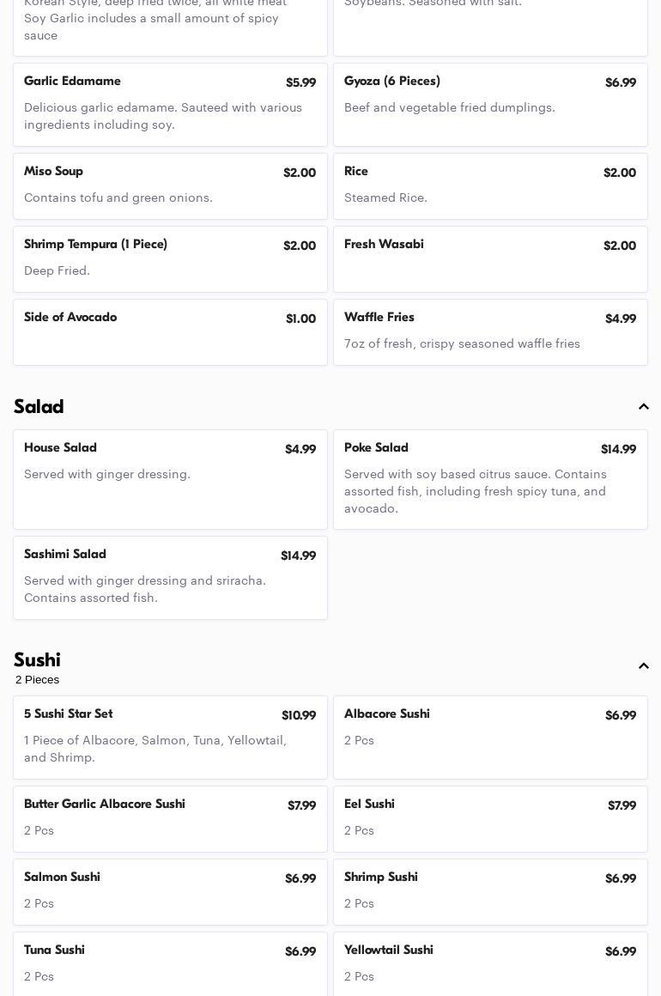The width and height of the screenshot is (661, 996).
Task: Open the Garlic Edamame menu item
Action: 170,105
